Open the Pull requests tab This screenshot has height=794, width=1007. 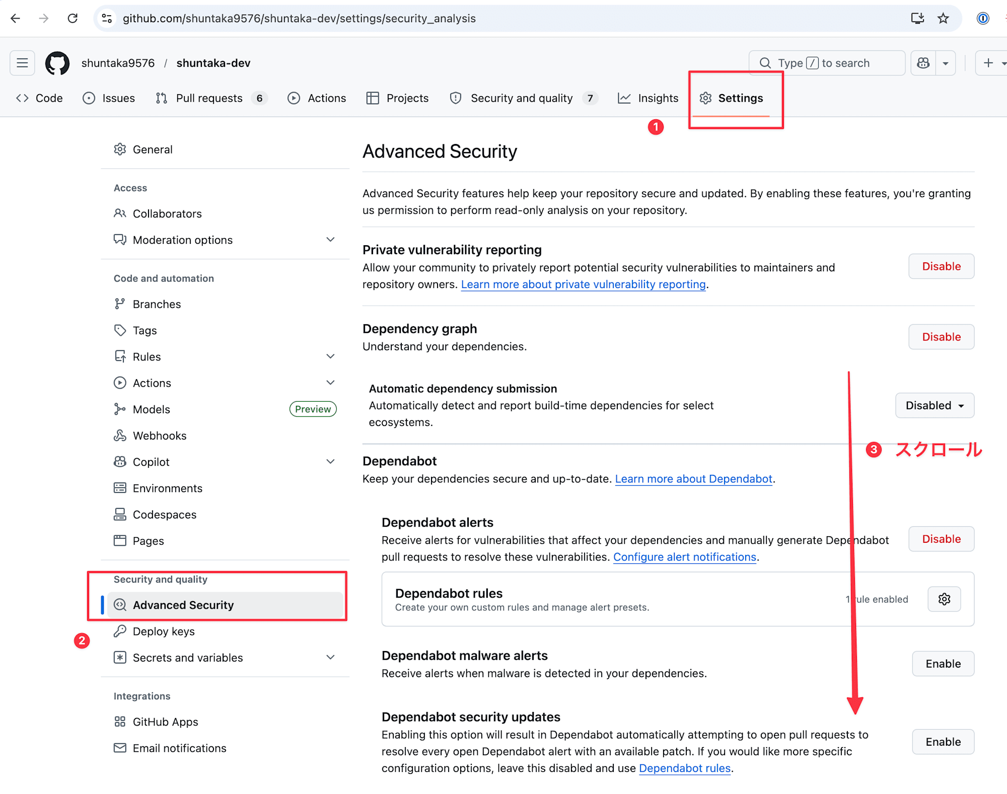pyautogui.click(x=211, y=98)
